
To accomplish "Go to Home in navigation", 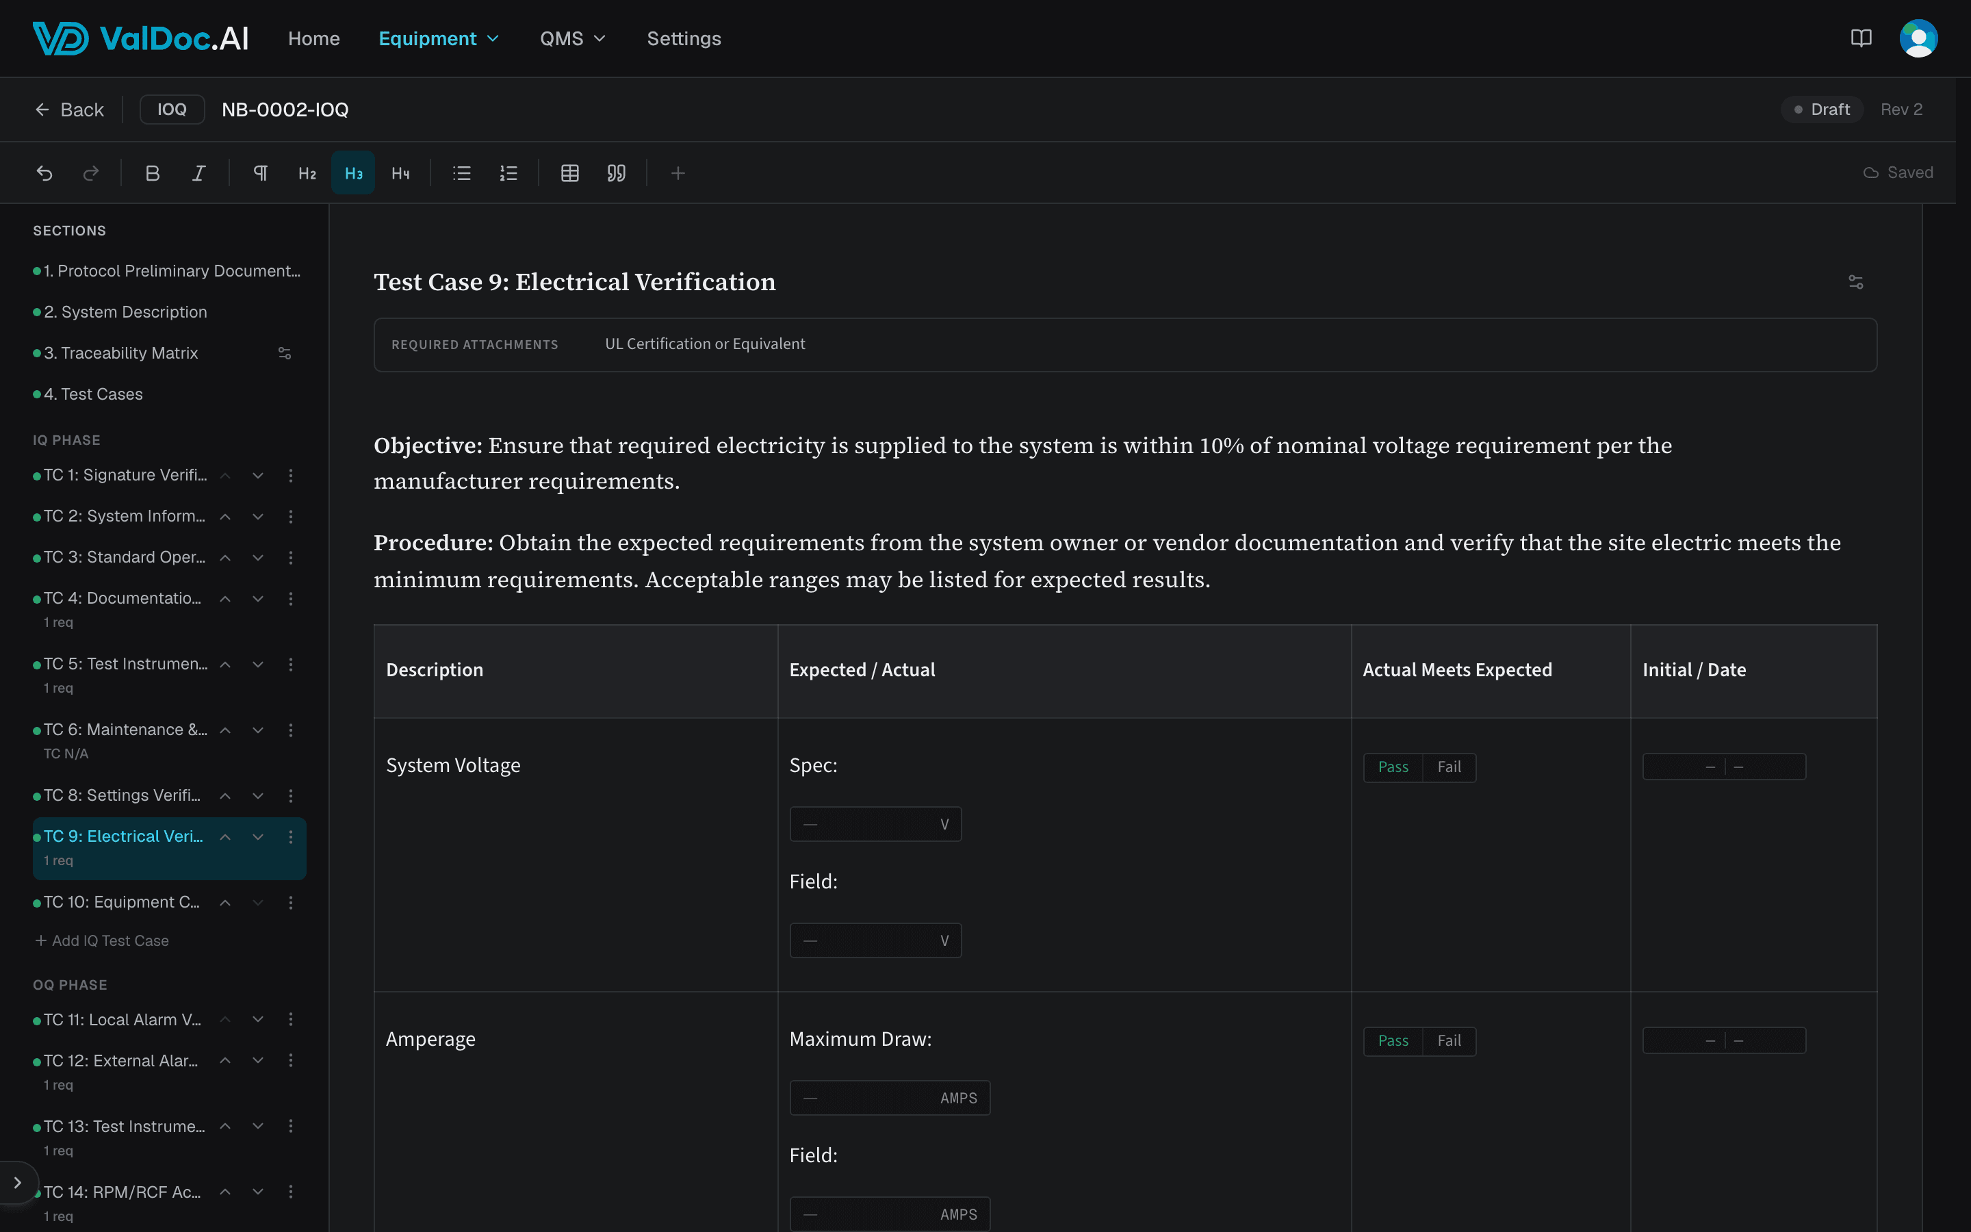I will 313,38.
